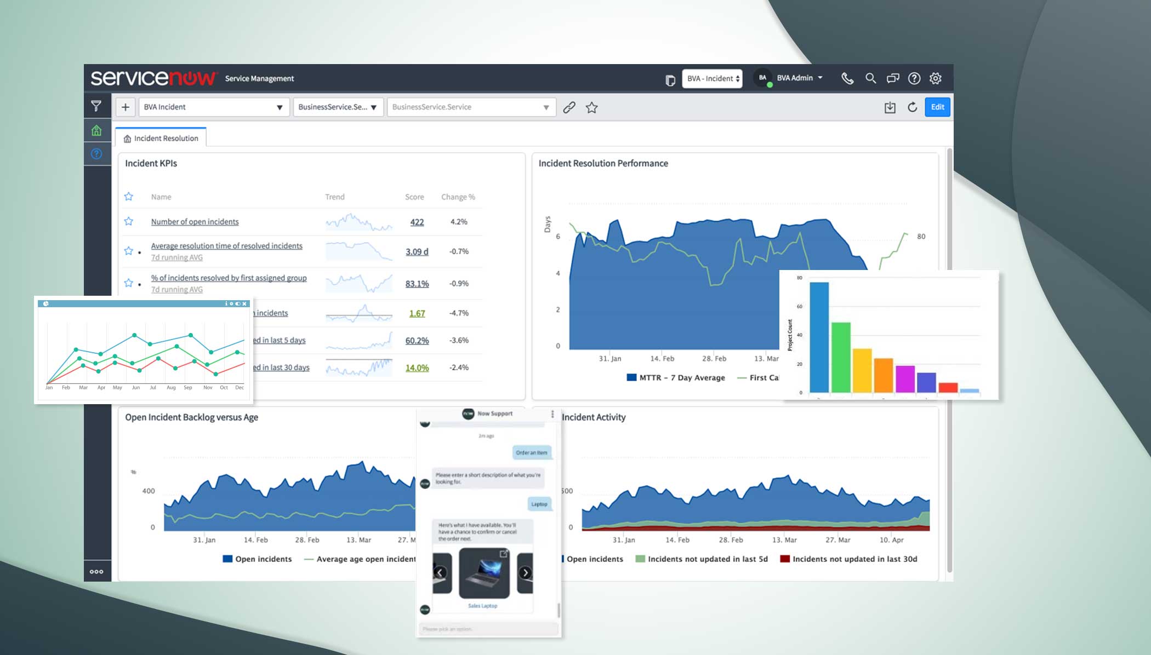Open Connect chat via the conversations icon

click(x=892, y=78)
